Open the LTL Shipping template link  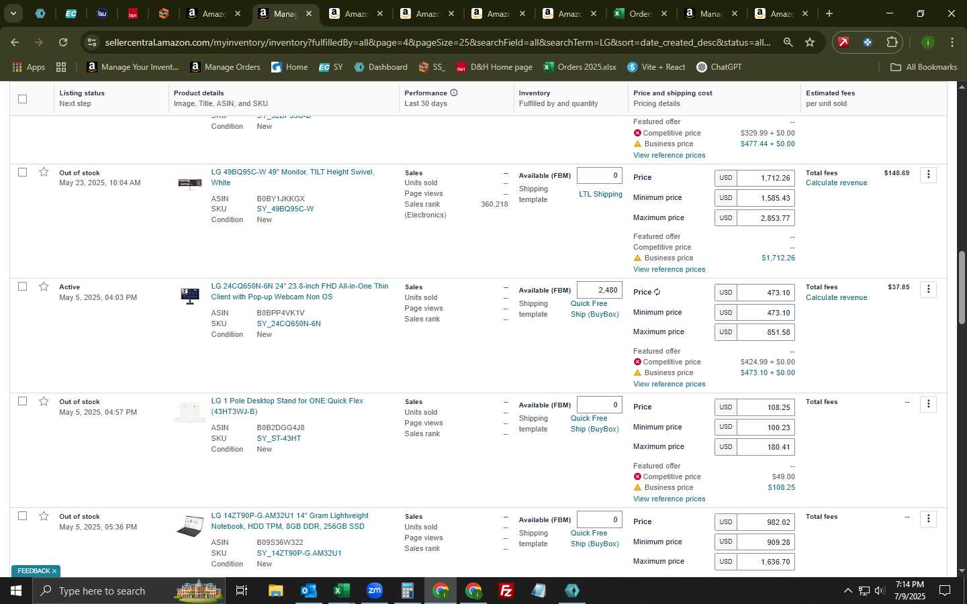click(600, 194)
